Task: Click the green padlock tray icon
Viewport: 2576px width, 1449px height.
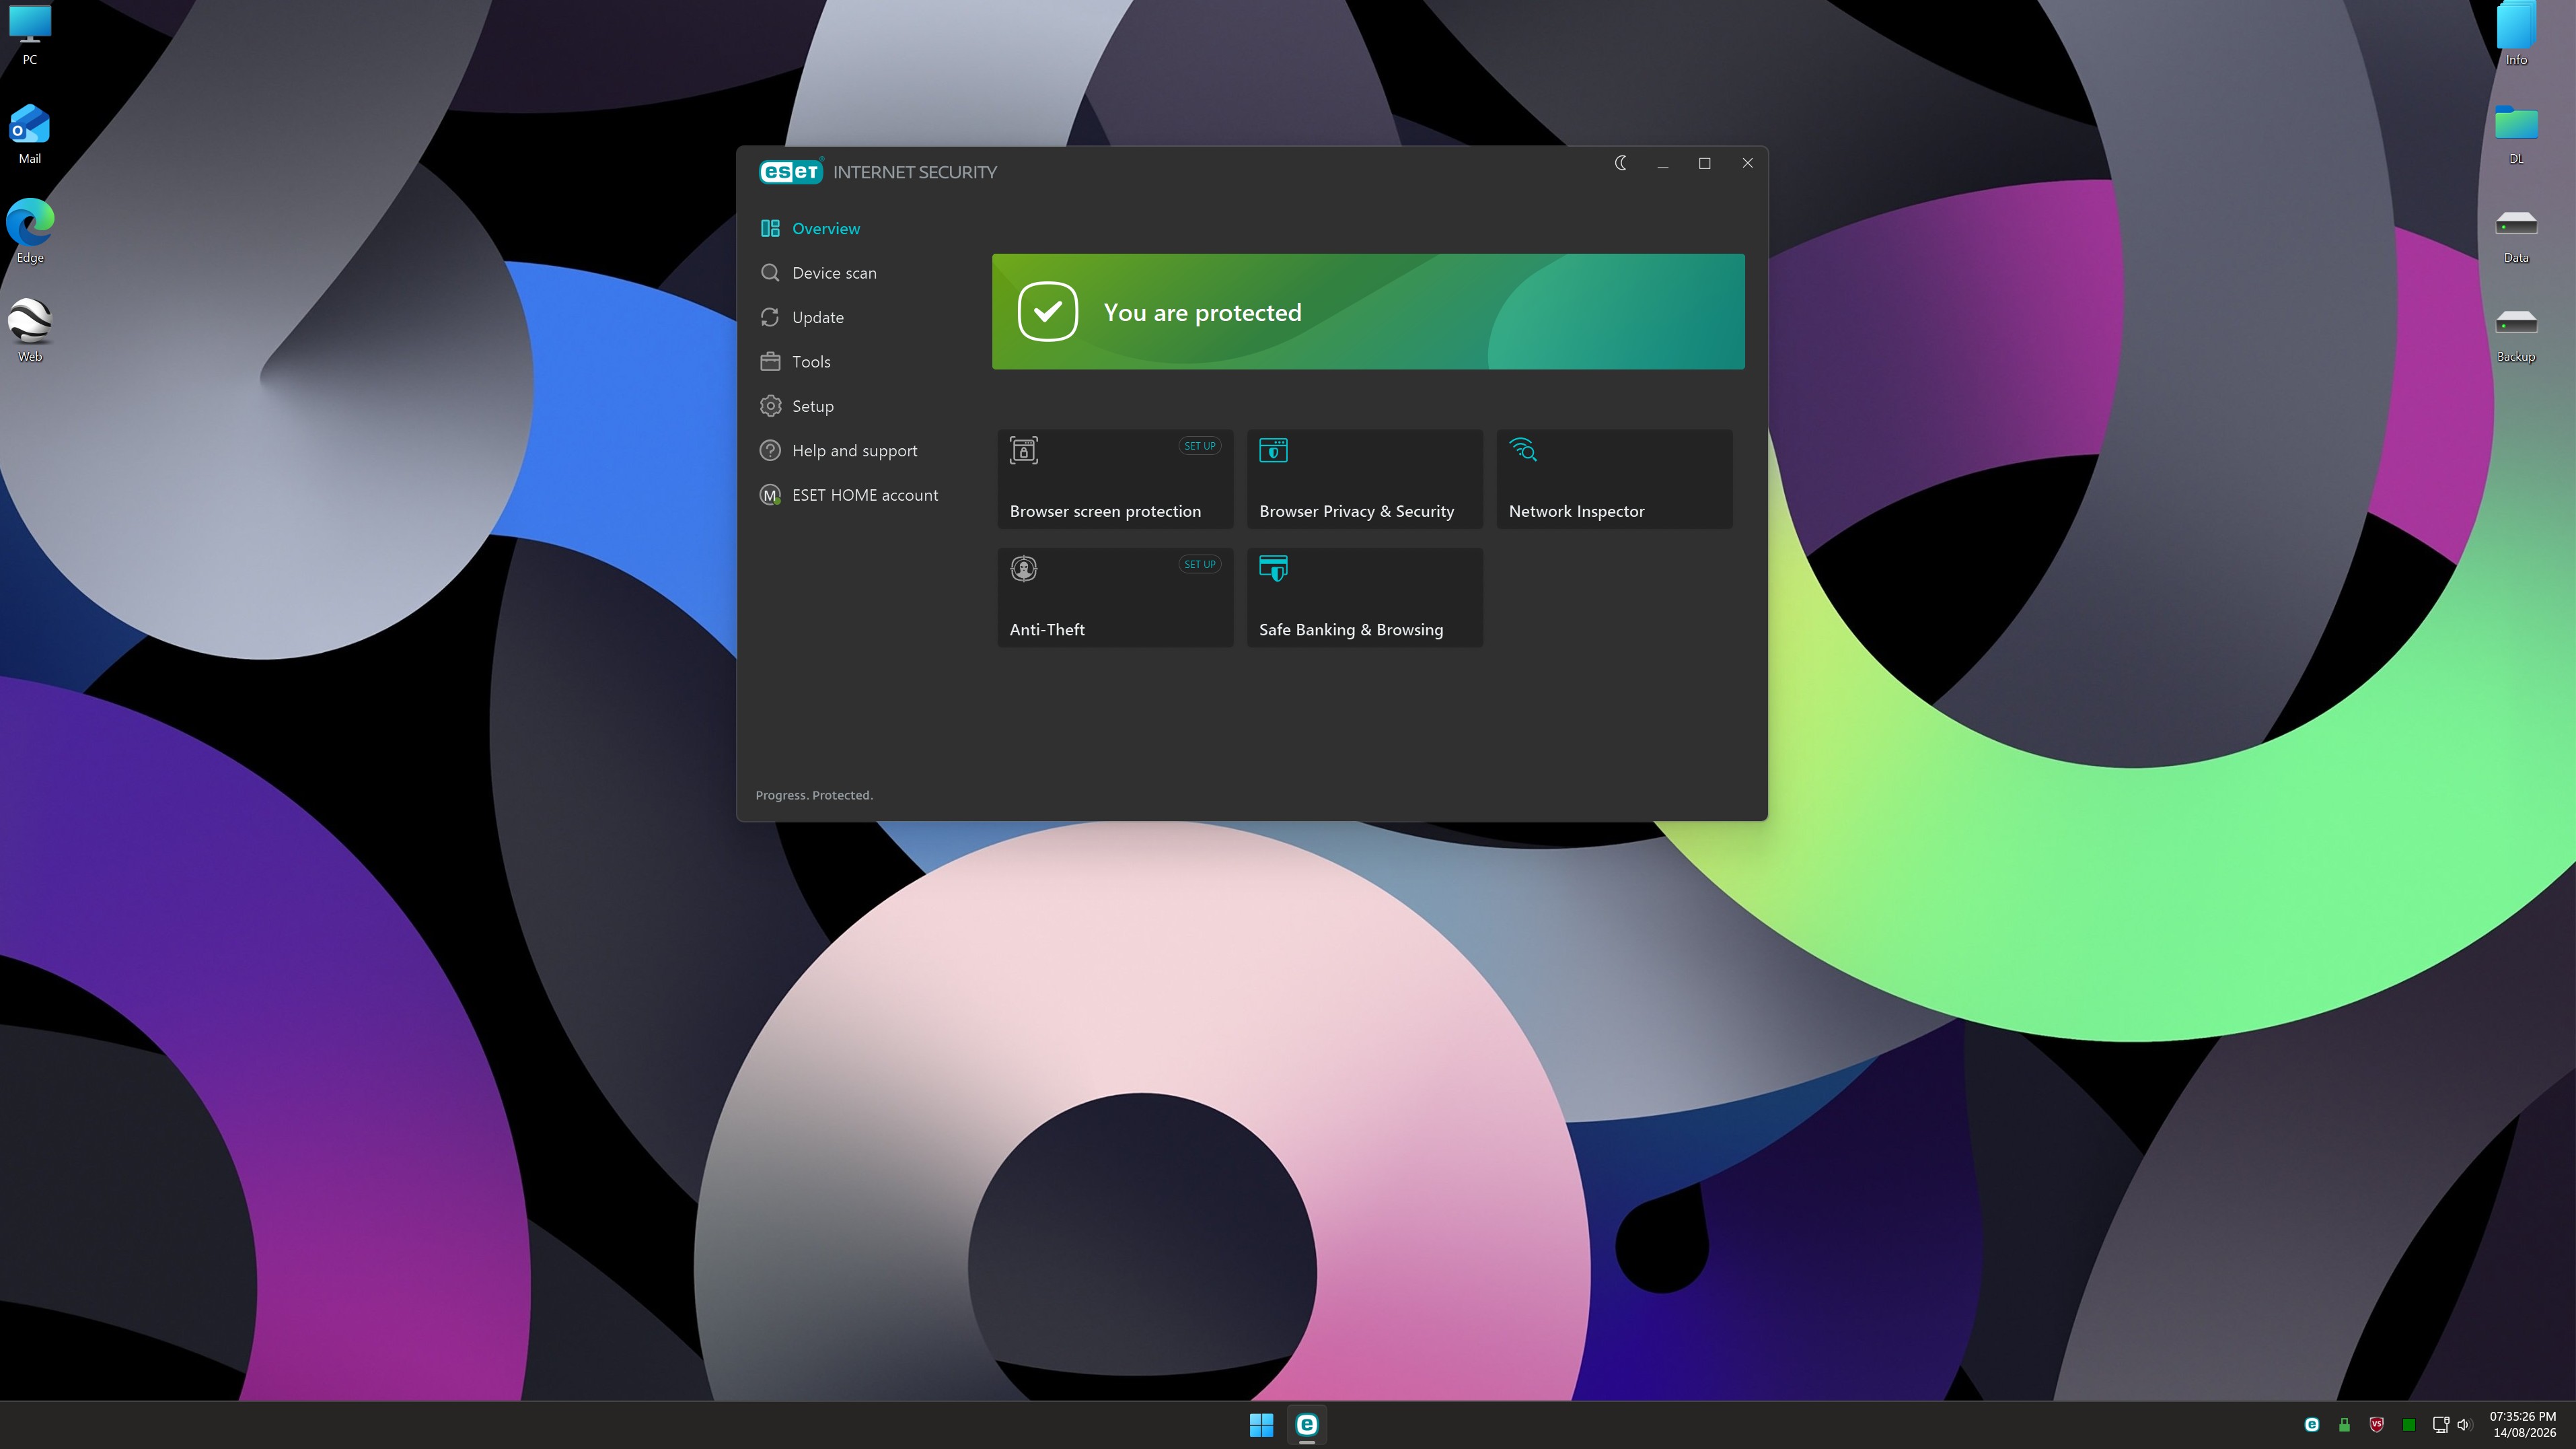Action: click(2344, 1425)
